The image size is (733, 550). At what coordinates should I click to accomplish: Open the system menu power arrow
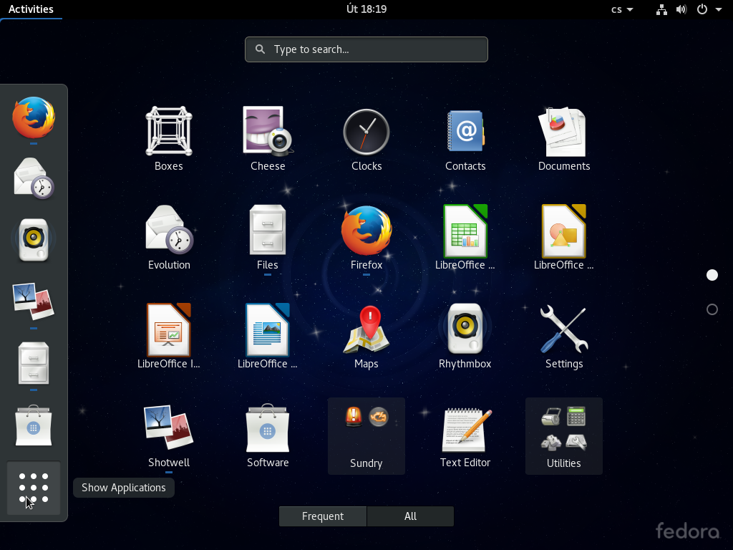click(719, 9)
